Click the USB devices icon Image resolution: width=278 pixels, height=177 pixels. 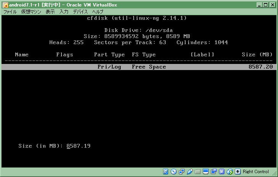pyautogui.click(x=189, y=172)
